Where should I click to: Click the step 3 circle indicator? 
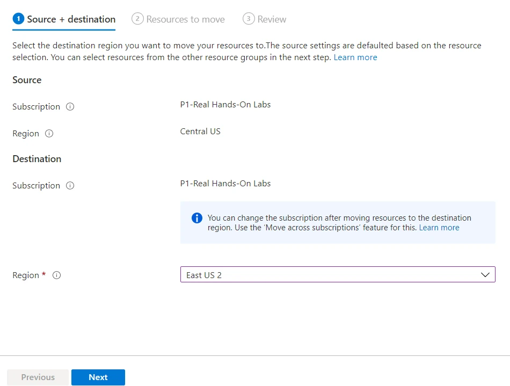pos(247,19)
